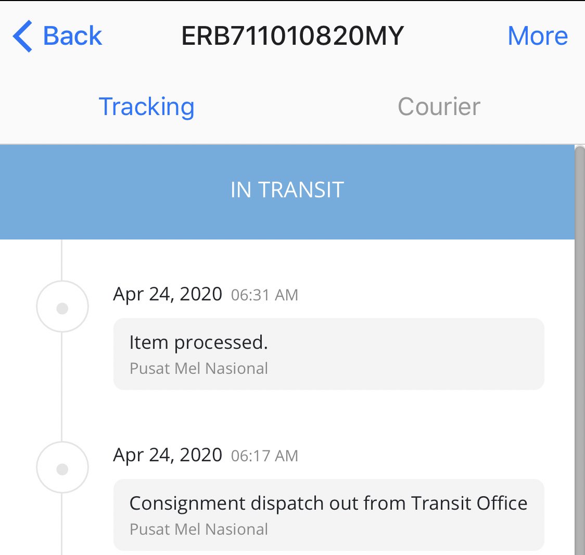Click the timeline marker for 06:17 AM event
The image size is (585, 555).
pos(62,468)
